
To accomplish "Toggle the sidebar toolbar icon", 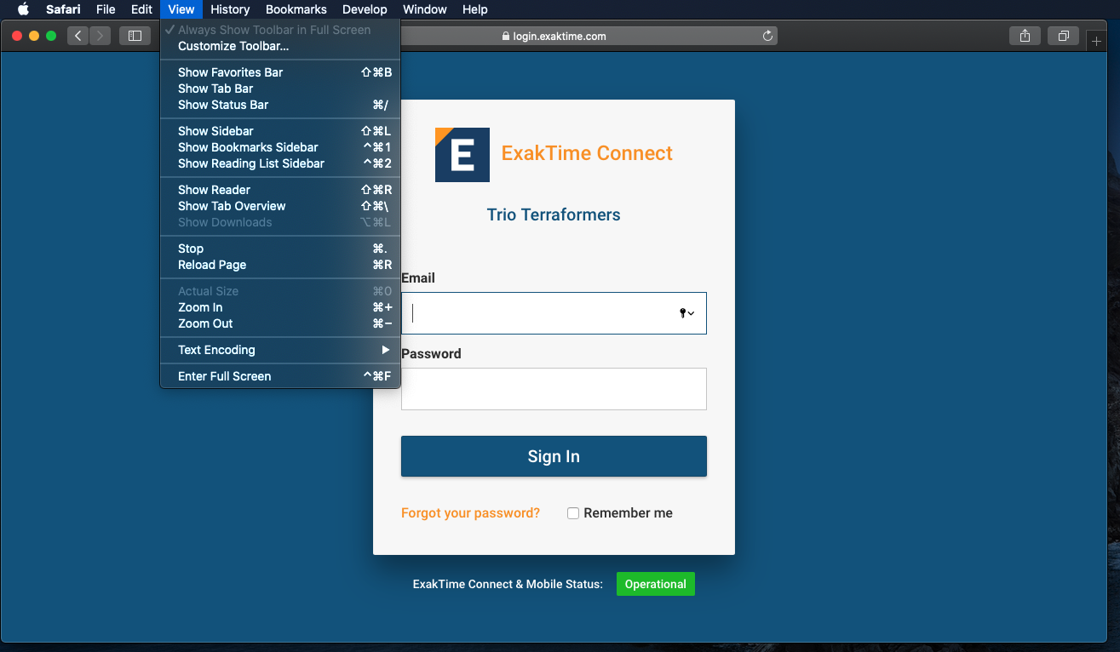I will click(135, 36).
